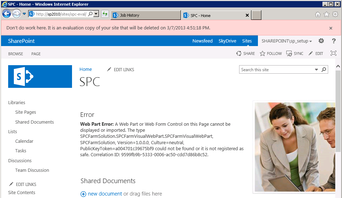This screenshot has height=198, width=342.
Task: Open Newsfeed in the top bar
Action: (x=203, y=41)
